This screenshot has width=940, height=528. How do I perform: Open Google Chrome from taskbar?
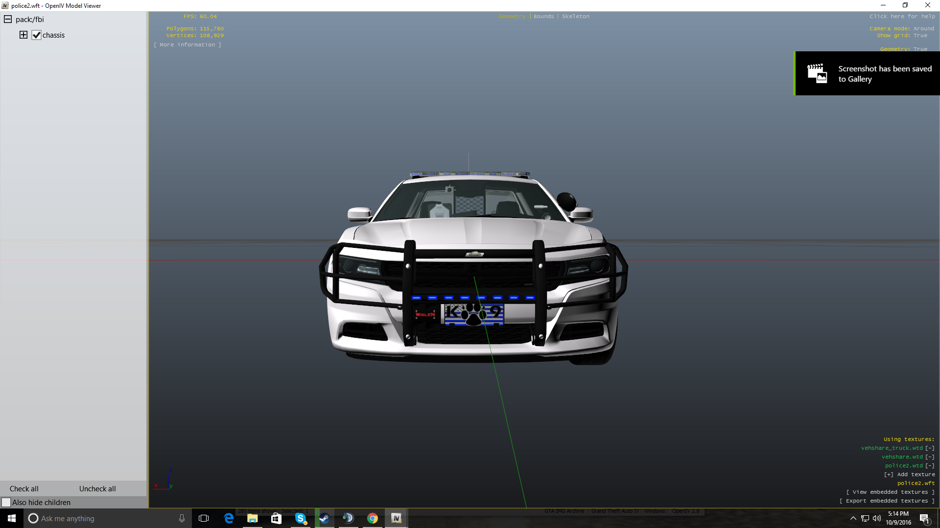pyautogui.click(x=373, y=518)
